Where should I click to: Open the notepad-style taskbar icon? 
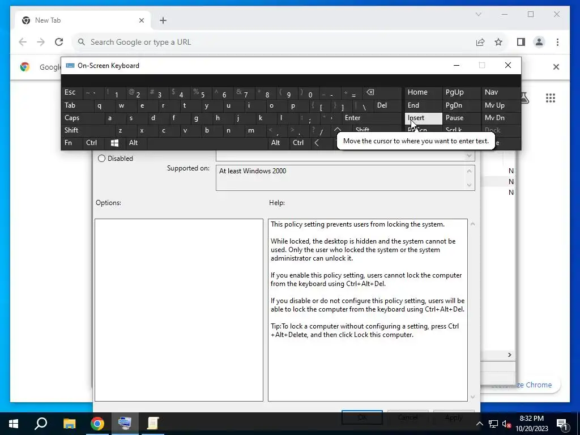click(x=153, y=424)
